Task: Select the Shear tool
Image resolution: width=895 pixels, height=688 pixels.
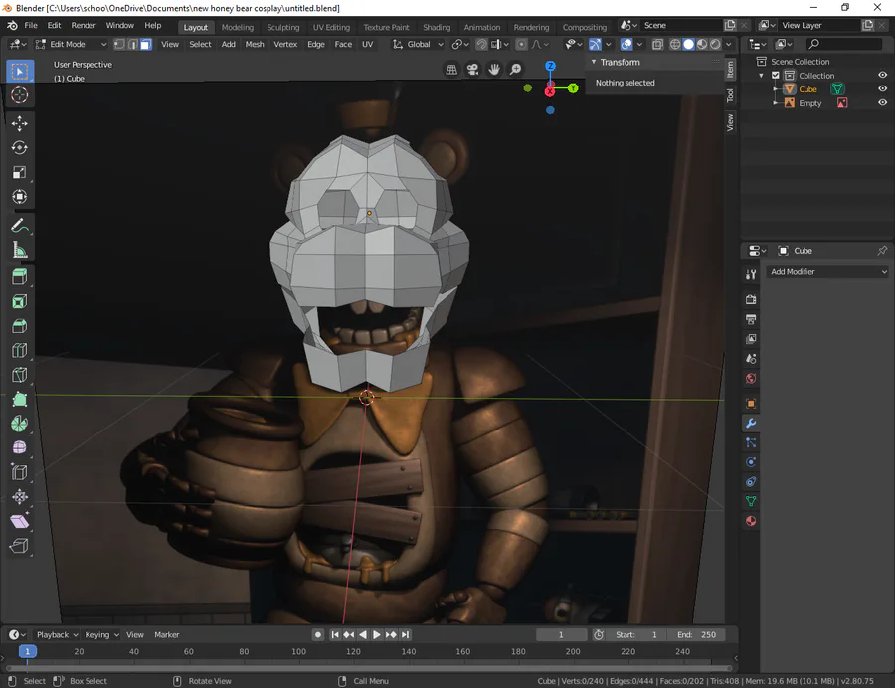Action: [x=20, y=521]
